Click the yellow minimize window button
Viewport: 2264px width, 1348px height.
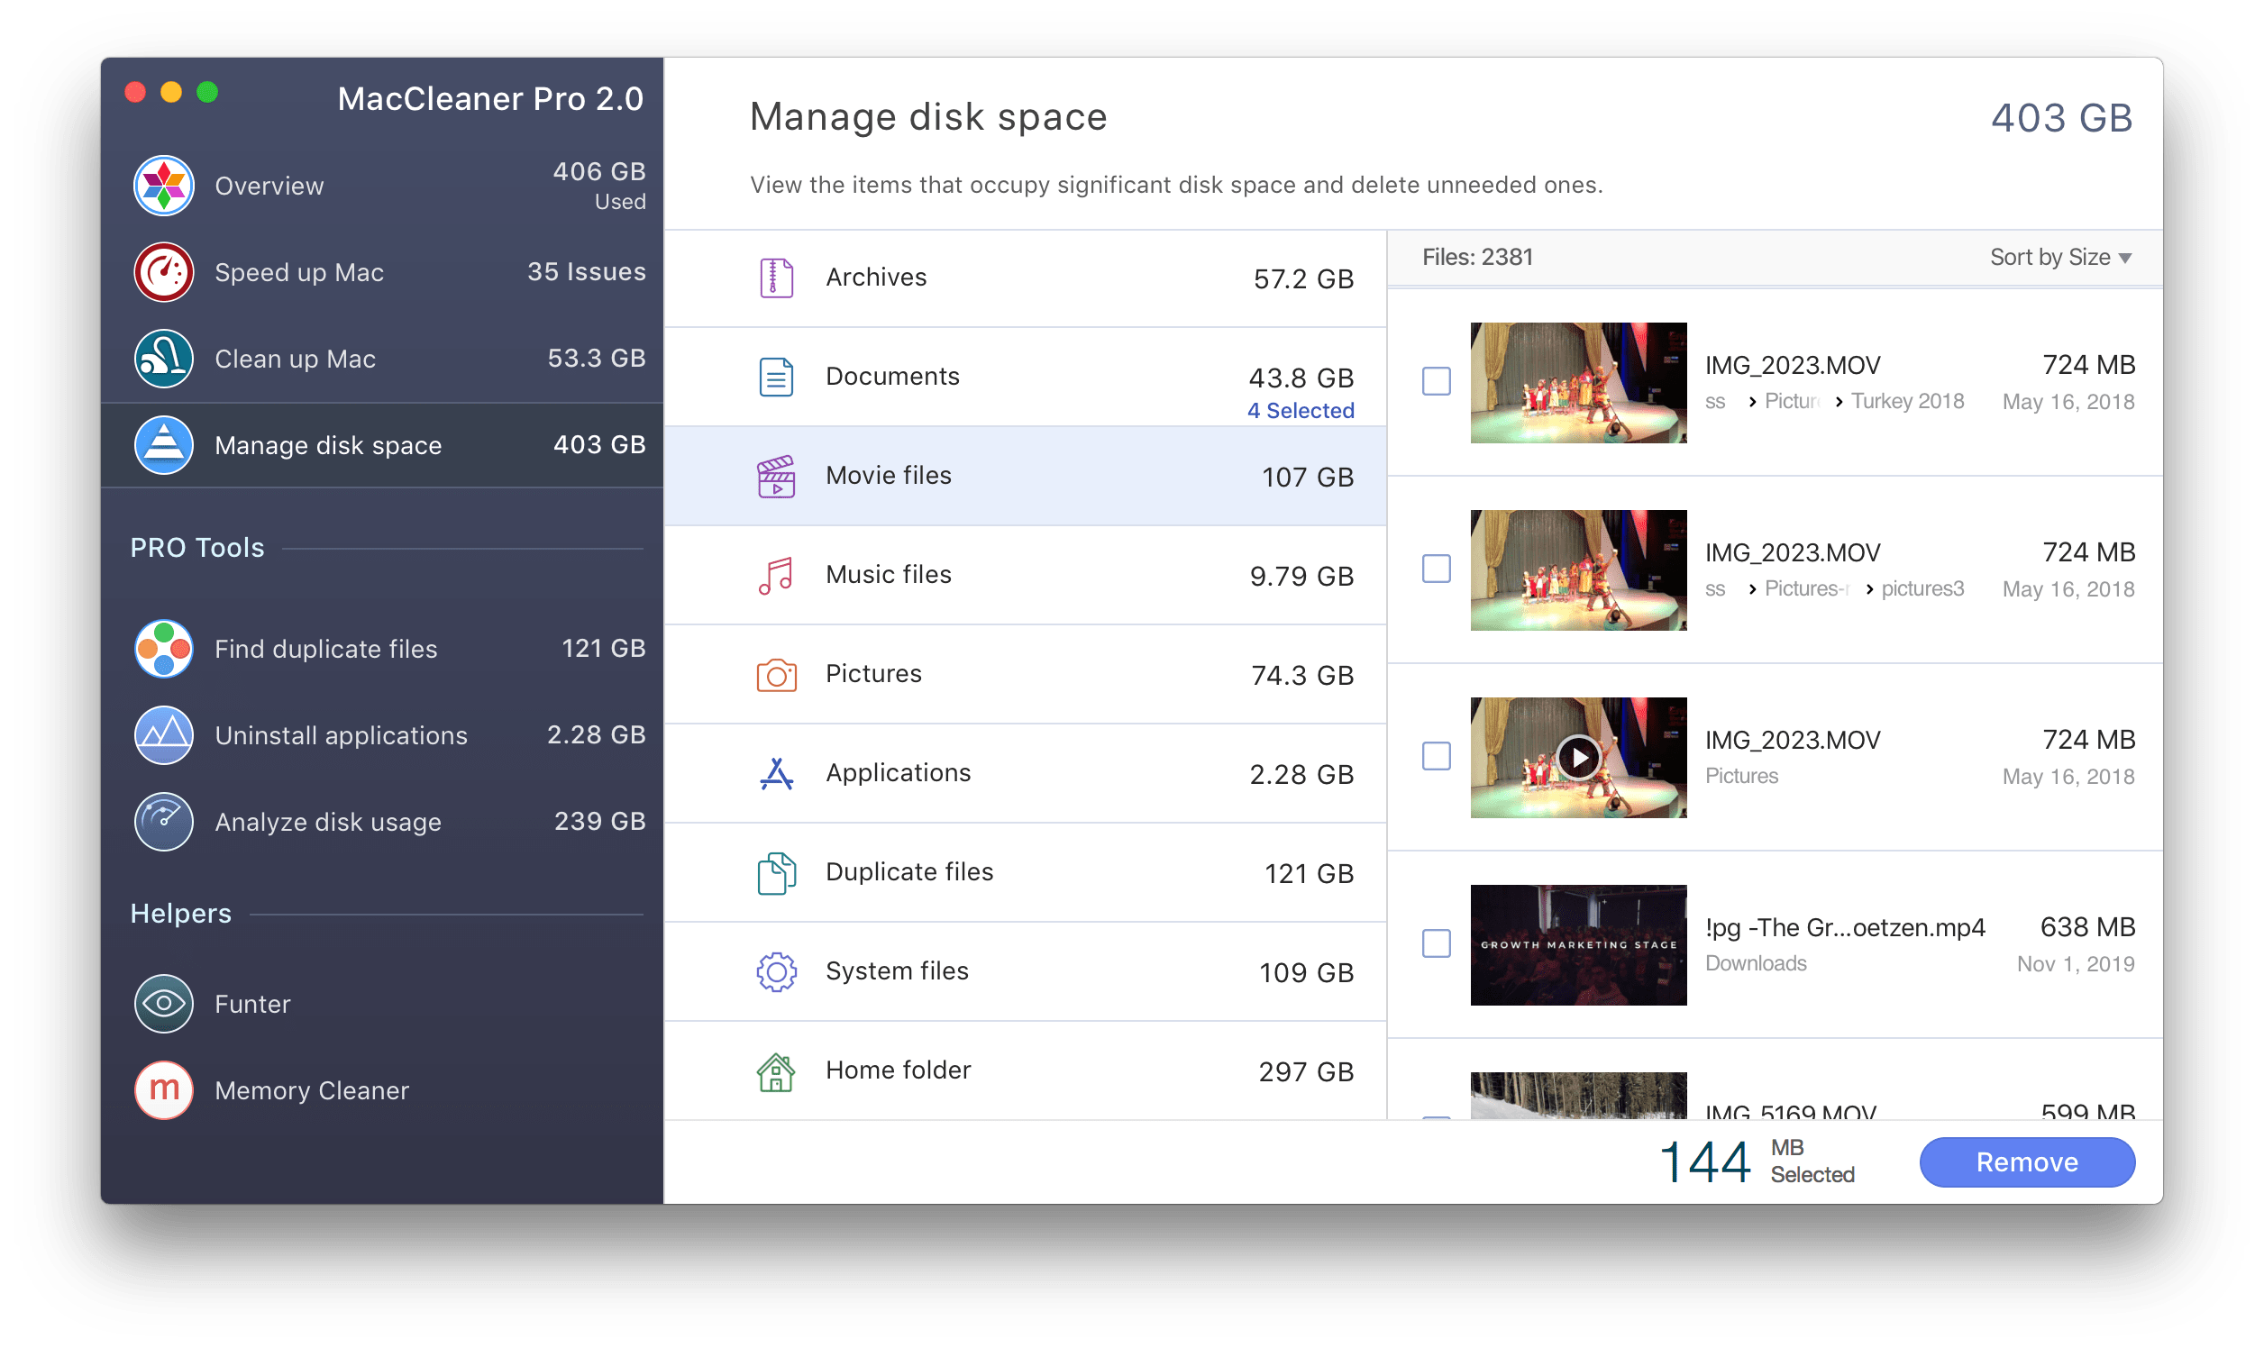[171, 93]
